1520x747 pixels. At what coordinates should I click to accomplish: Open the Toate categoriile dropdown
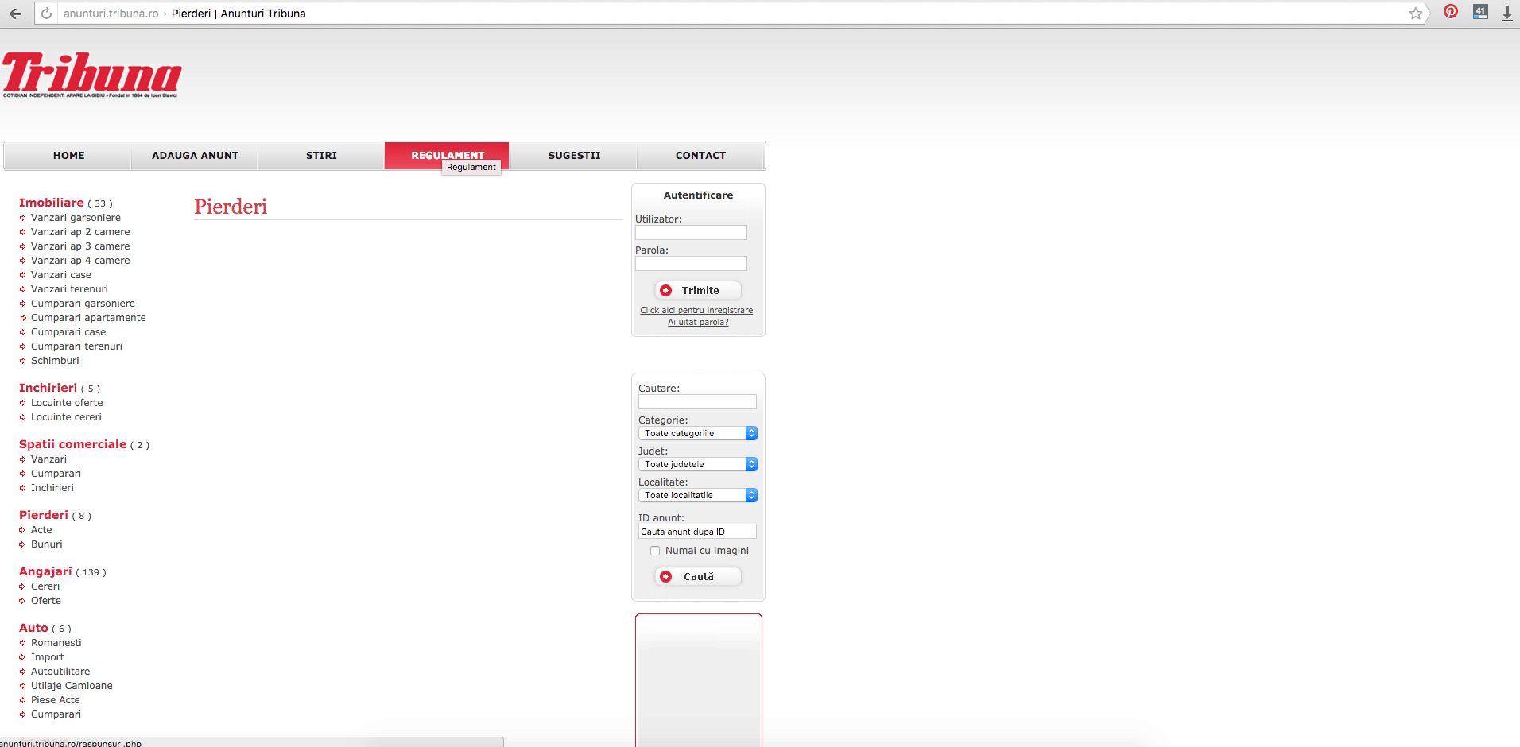click(697, 433)
